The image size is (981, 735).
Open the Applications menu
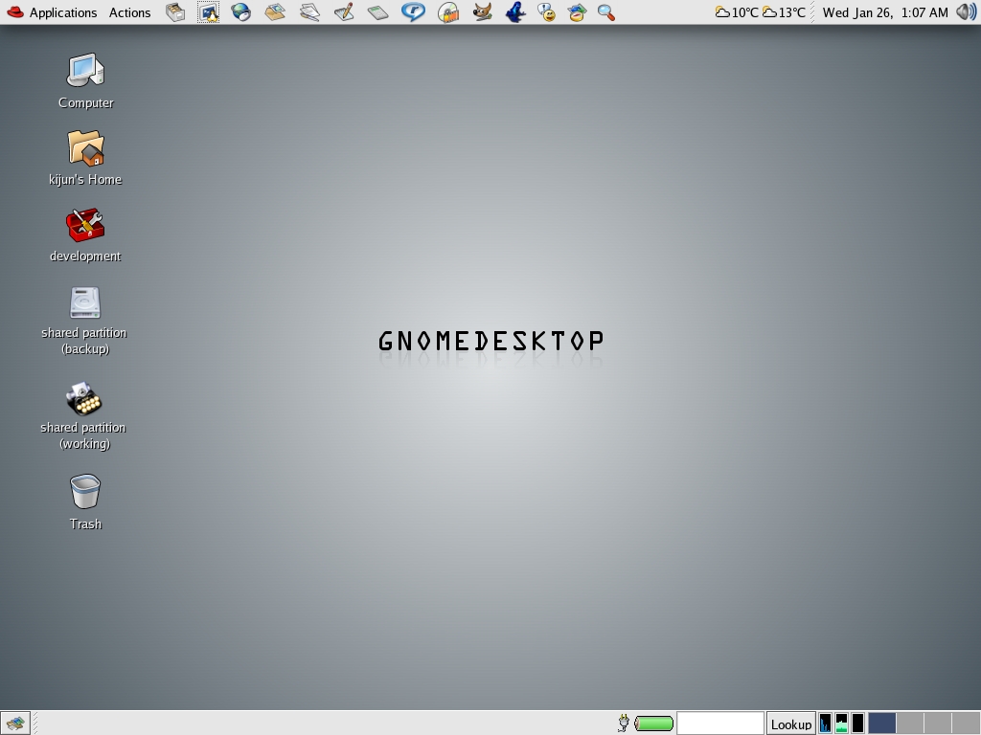point(63,12)
